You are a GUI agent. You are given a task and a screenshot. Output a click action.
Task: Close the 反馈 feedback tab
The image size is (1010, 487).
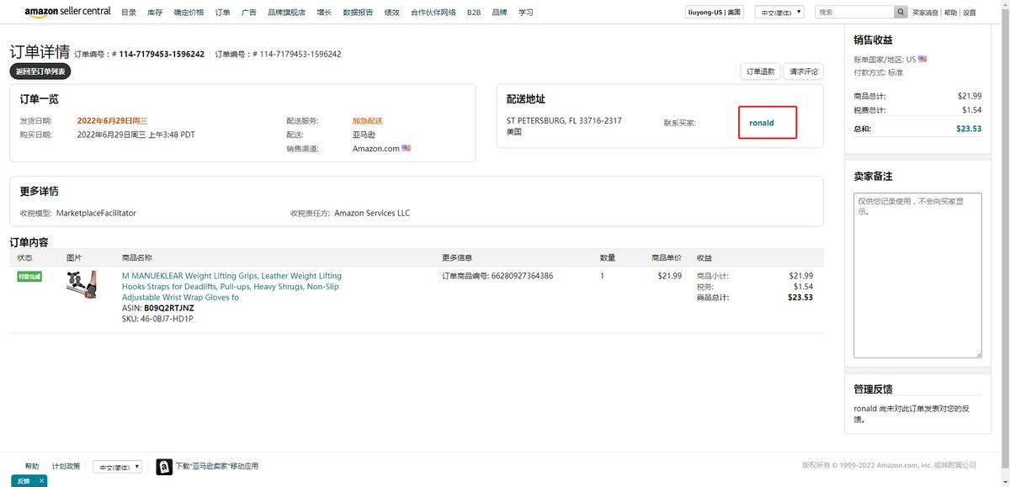tap(42, 481)
